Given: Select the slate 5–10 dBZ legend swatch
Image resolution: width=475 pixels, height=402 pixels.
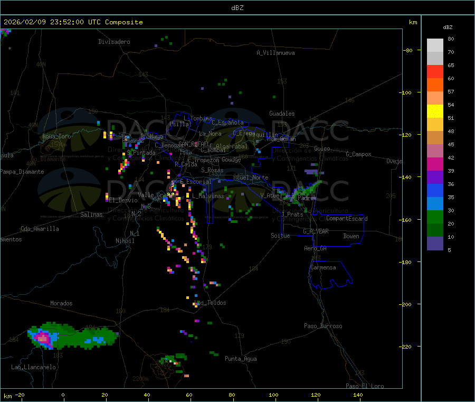Looking at the screenshot, I should pos(435,244).
